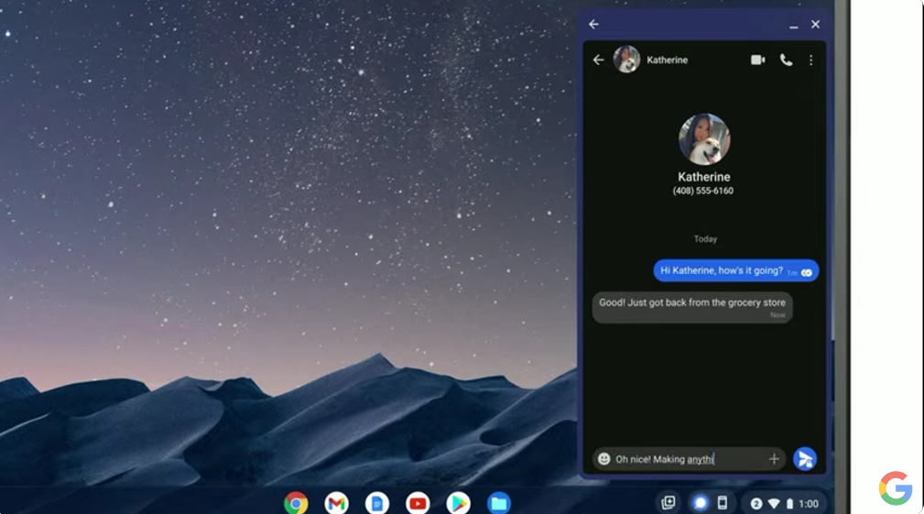The height and width of the screenshot is (514, 924).
Task: Open the Play Store shelf icon
Action: [x=458, y=503]
